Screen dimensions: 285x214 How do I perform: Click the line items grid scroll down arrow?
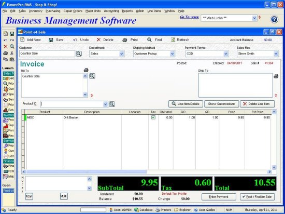tap(274, 167)
